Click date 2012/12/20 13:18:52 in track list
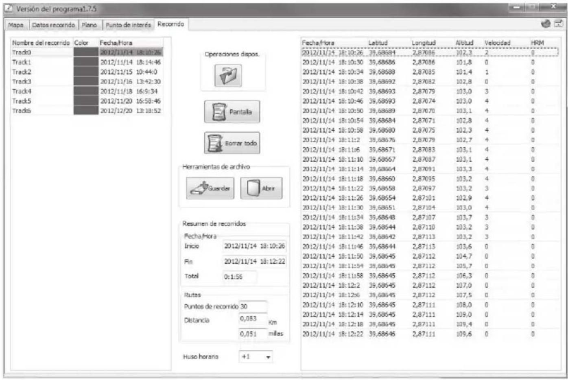Screen dimensions: 568x380 [x=131, y=111]
